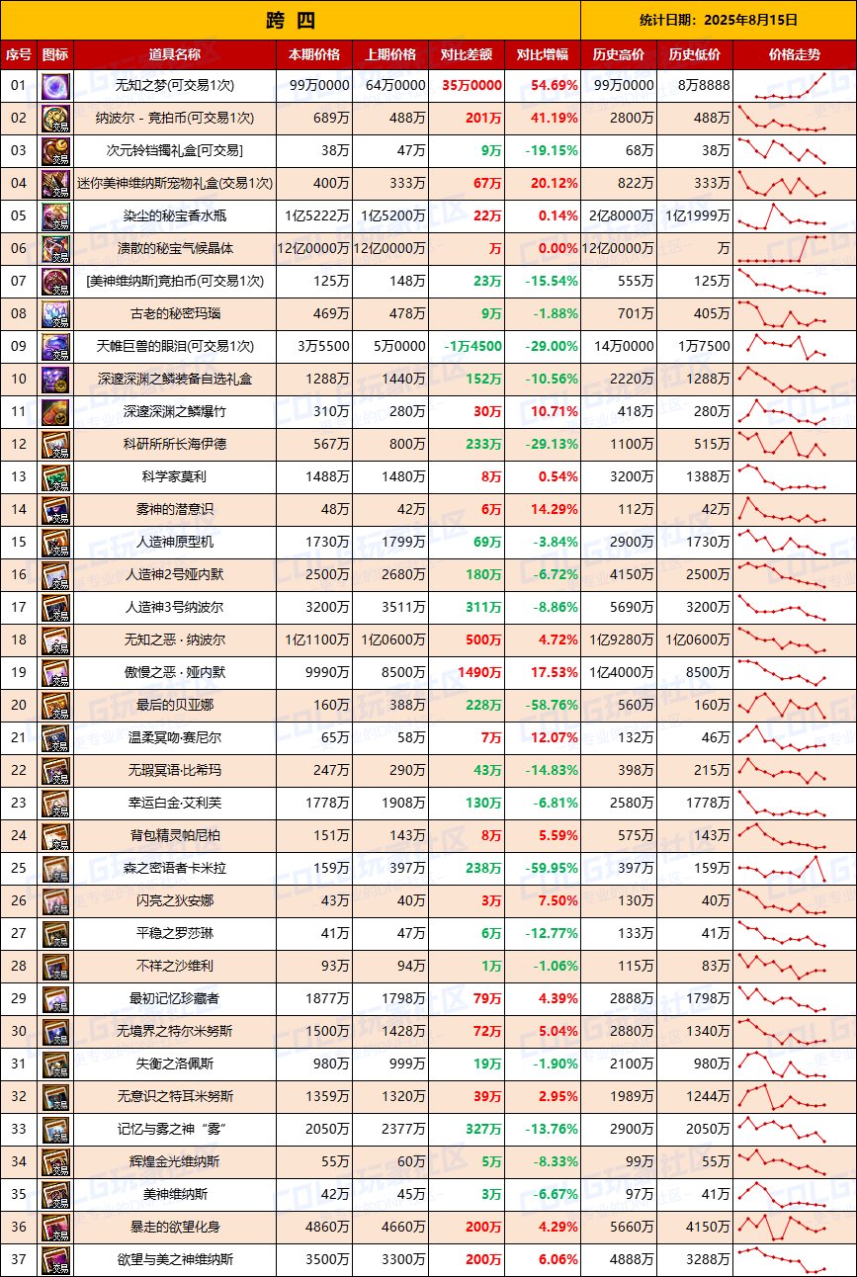This screenshot has width=857, height=1277.
Task: Click the 对比差额 column header
Action: (467, 55)
